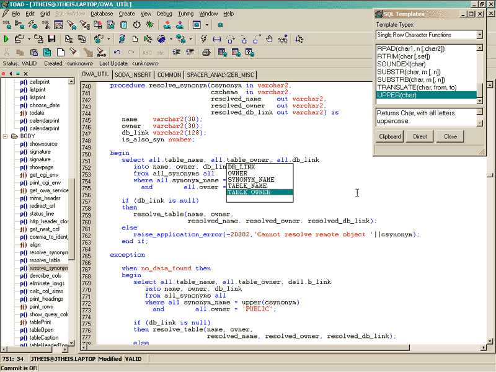Select get_cgi_env function in the tree

pyautogui.click(x=43, y=175)
